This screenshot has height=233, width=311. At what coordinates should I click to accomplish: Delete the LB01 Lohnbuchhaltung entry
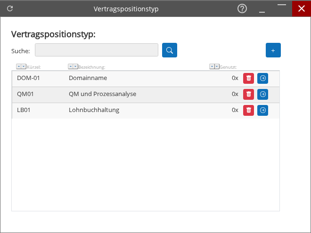click(x=248, y=110)
